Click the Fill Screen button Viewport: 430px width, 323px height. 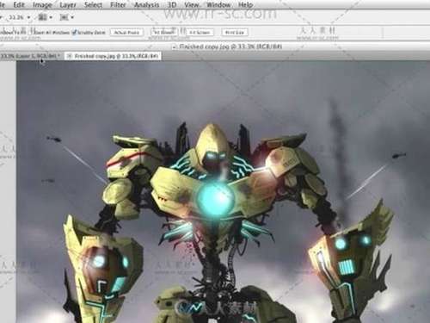200,32
